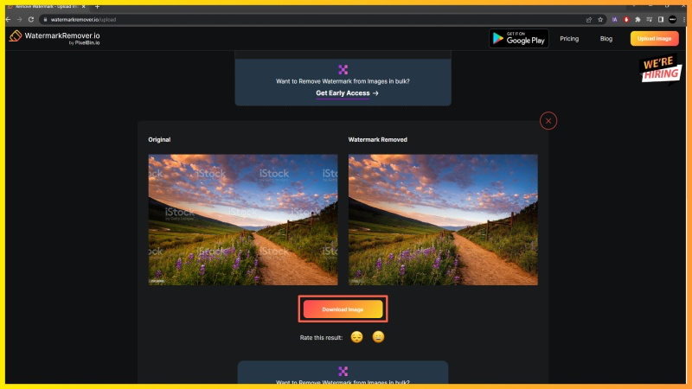The image size is (692, 389).
Task: Open the Blog page
Action: pos(606,39)
